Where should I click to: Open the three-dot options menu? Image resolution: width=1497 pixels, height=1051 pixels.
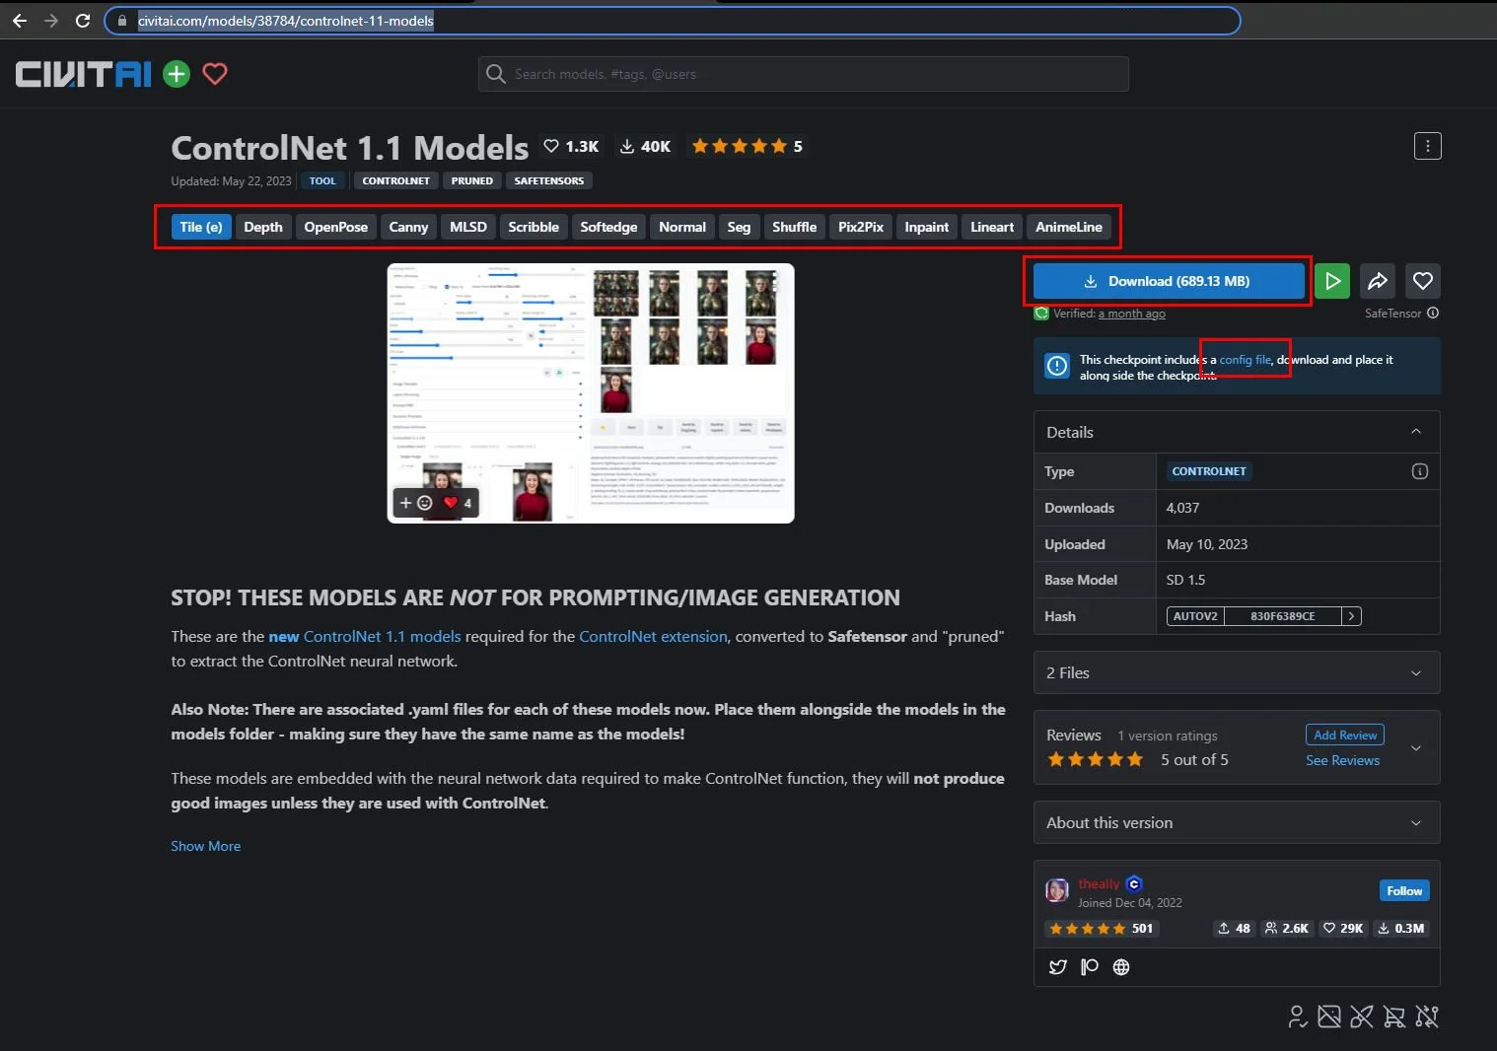1427,146
